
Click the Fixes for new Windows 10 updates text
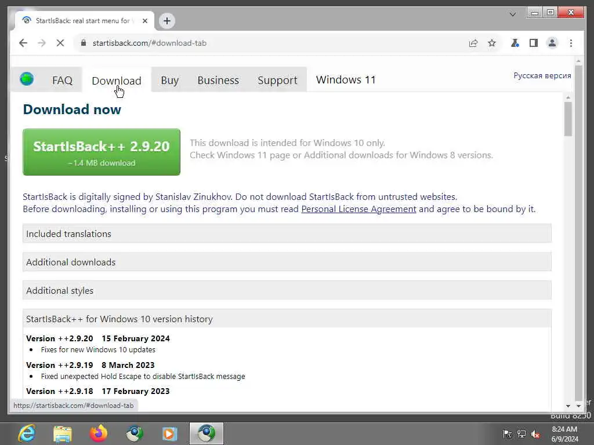point(98,349)
